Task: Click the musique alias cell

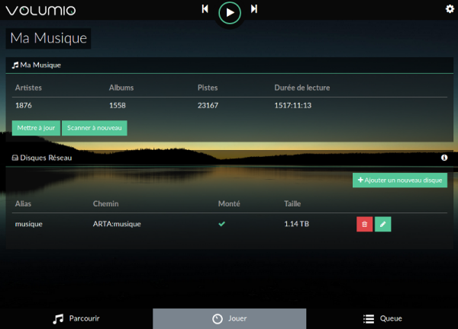Action: tap(29, 224)
